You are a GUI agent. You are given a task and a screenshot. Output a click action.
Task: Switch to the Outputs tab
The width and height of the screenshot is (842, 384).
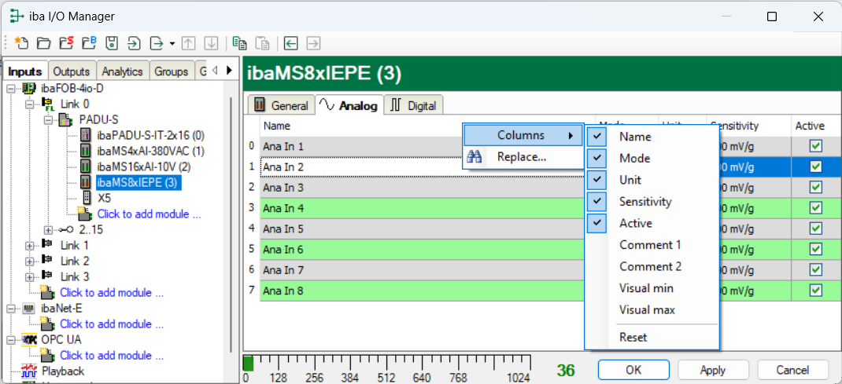(72, 71)
